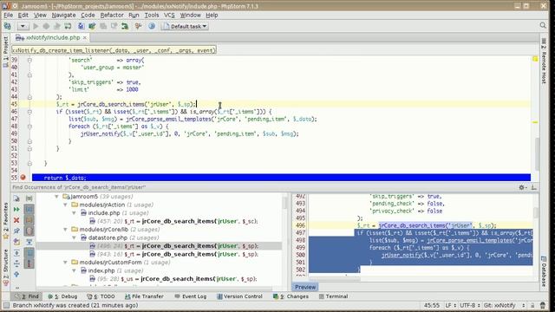Image resolution: width=555 pixels, height=312 pixels.
Task: Click the Git: xxNotify branch widget
Action: 504,305
